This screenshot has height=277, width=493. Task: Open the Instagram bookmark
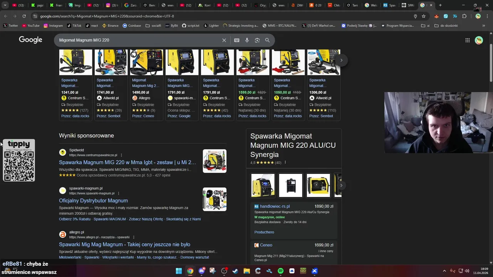[x=53, y=26]
